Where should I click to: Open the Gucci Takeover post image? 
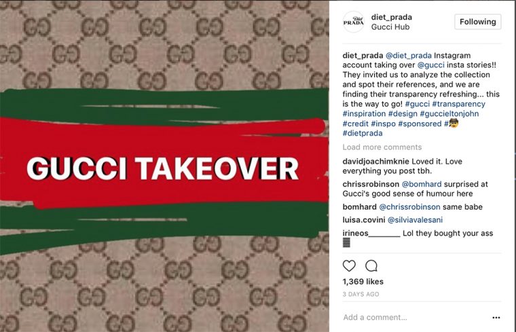[164, 166]
